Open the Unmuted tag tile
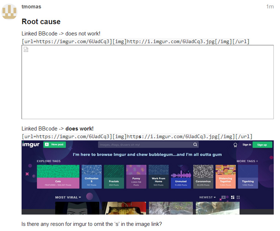Image resolution: width=280 pixels, height=231 pixels. (x=181, y=177)
